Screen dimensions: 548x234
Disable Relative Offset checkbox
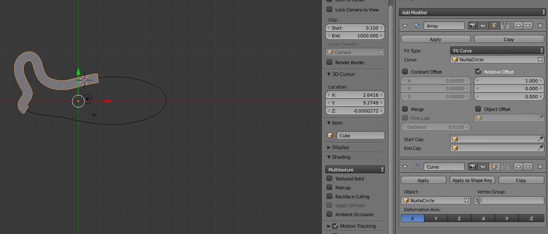(478, 71)
